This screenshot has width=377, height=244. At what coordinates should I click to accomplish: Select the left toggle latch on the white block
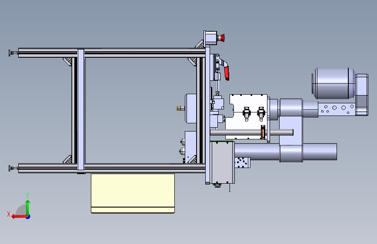(x=247, y=114)
